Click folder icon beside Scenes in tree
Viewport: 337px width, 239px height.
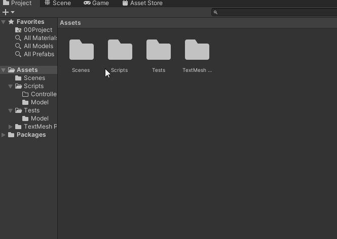point(18,78)
